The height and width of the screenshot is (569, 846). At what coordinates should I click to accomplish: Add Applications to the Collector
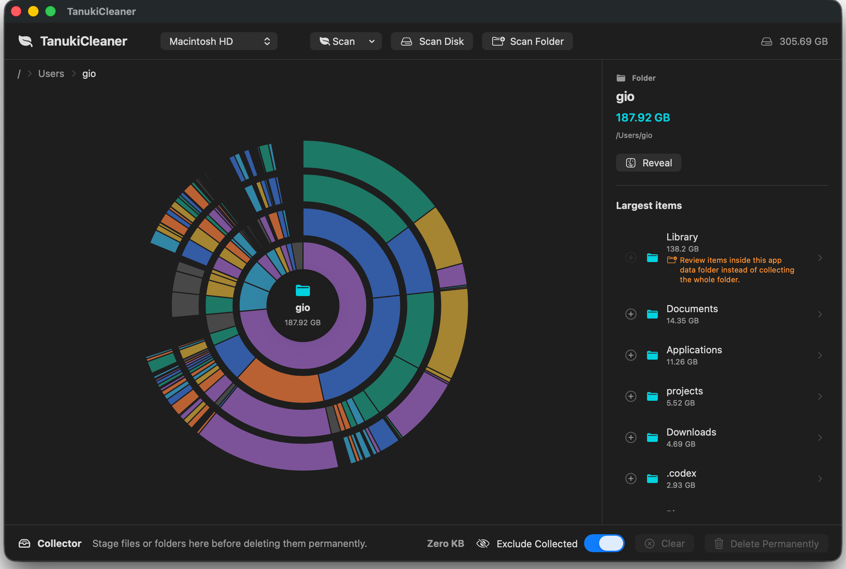point(631,355)
